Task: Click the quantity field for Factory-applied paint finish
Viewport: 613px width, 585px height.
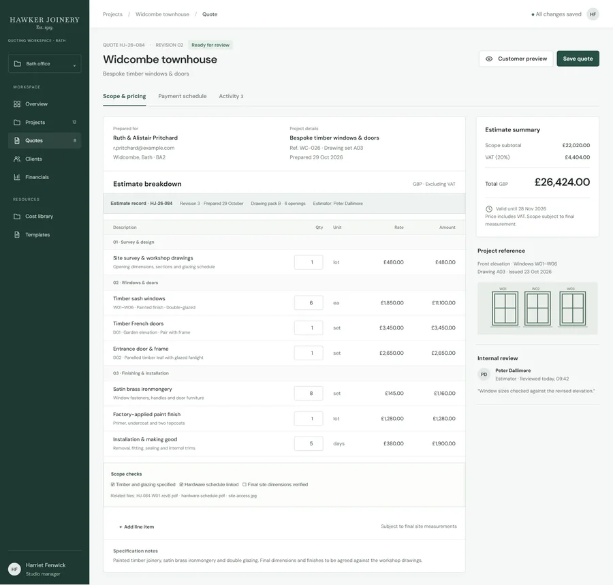Action: coord(309,419)
